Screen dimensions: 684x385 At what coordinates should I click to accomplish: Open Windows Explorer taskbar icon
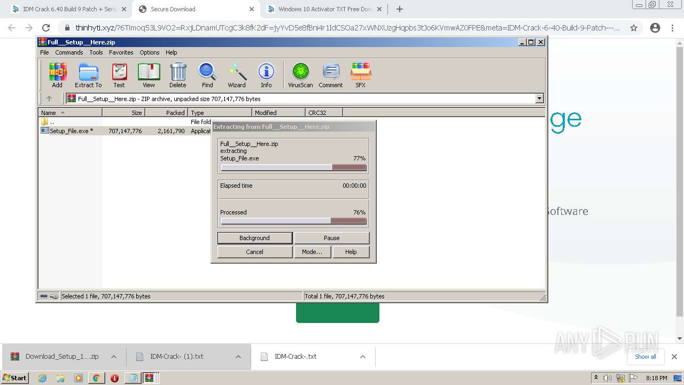(x=60, y=378)
